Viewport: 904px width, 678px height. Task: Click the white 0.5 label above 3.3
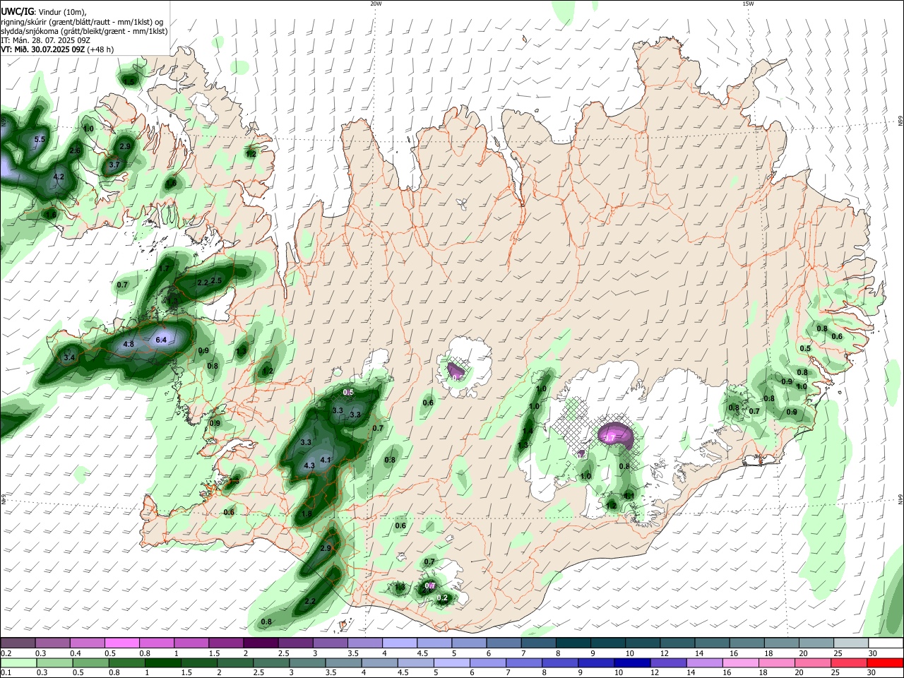click(x=348, y=392)
